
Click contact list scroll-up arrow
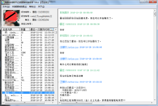[56, 29]
